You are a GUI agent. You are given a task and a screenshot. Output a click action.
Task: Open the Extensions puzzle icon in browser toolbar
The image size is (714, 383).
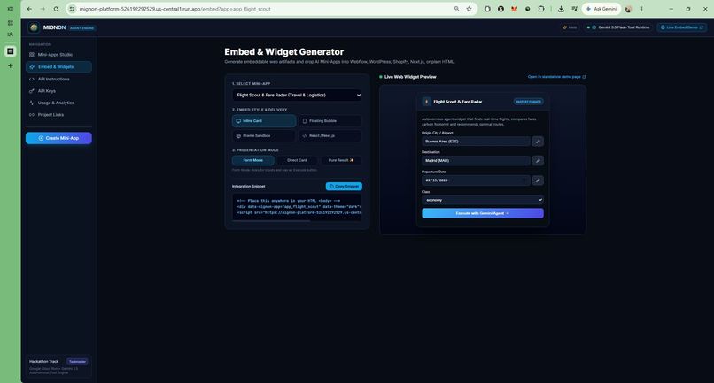point(541,9)
